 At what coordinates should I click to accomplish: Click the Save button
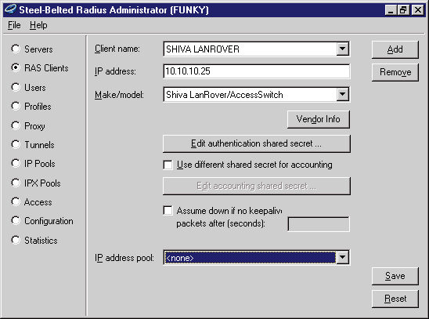(395, 276)
